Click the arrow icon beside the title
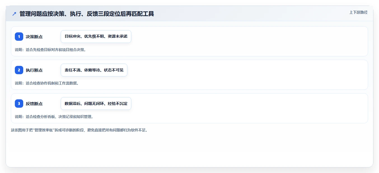379x173 pixels. click(14, 14)
